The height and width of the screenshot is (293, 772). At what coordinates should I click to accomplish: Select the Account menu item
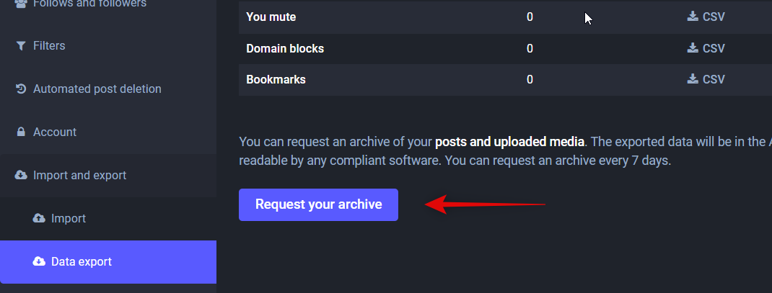point(55,132)
